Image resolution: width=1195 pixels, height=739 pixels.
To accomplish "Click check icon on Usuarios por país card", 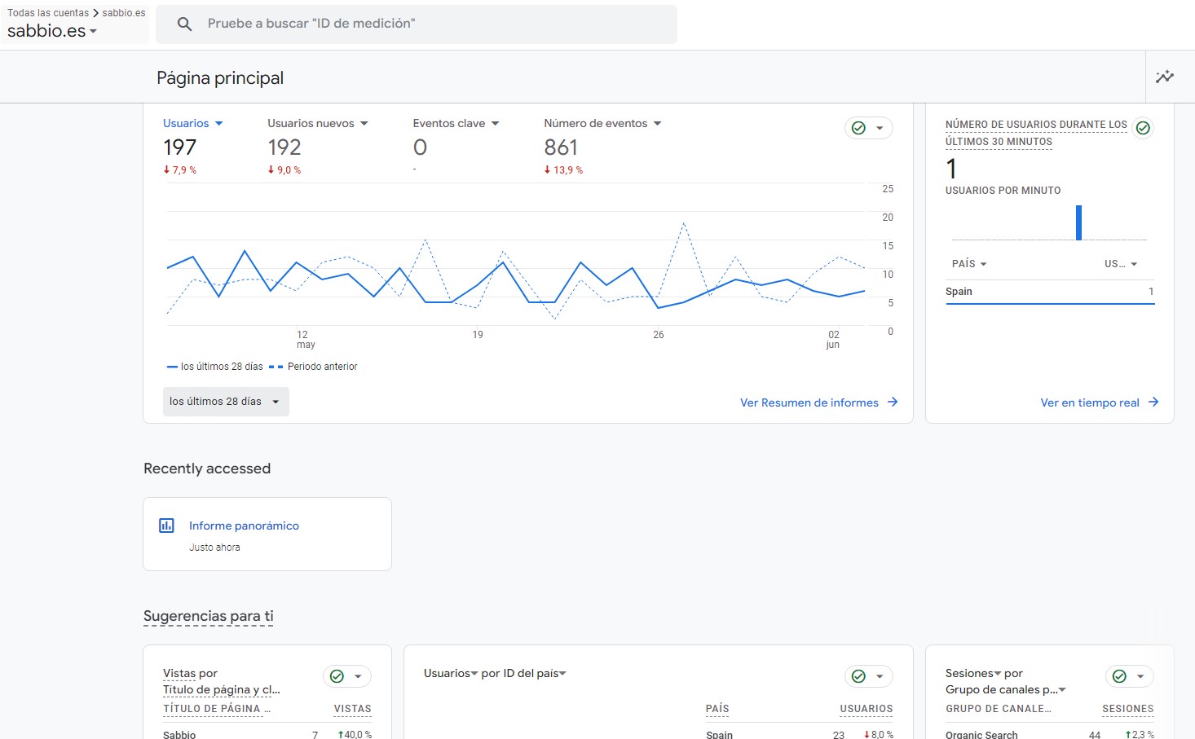I will (858, 676).
